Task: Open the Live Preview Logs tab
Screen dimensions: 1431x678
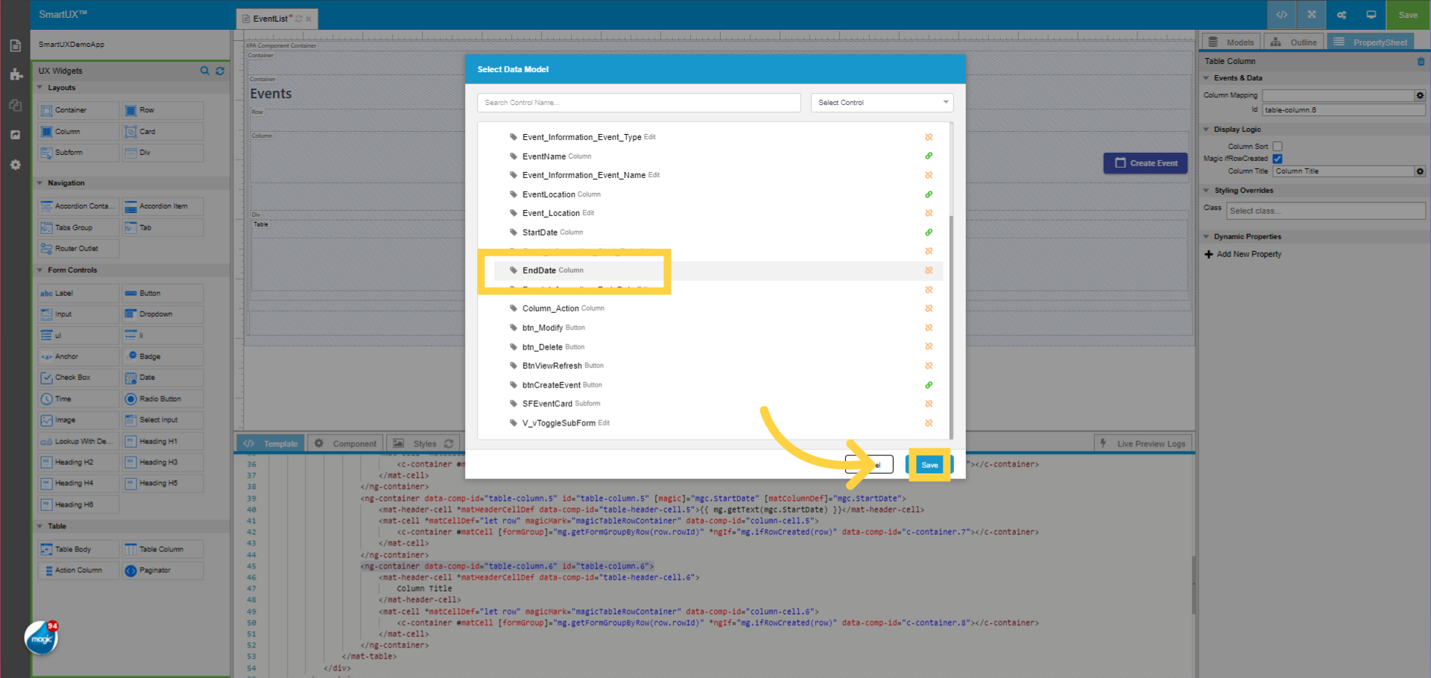Action: pyautogui.click(x=1143, y=444)
